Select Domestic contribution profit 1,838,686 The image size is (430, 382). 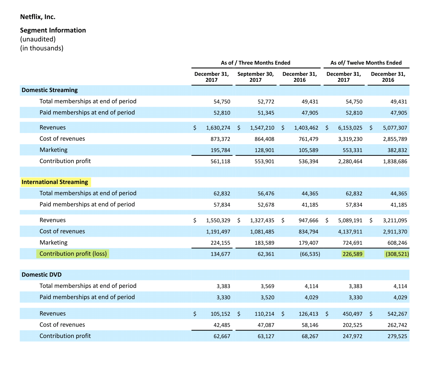tap(395, 161)
